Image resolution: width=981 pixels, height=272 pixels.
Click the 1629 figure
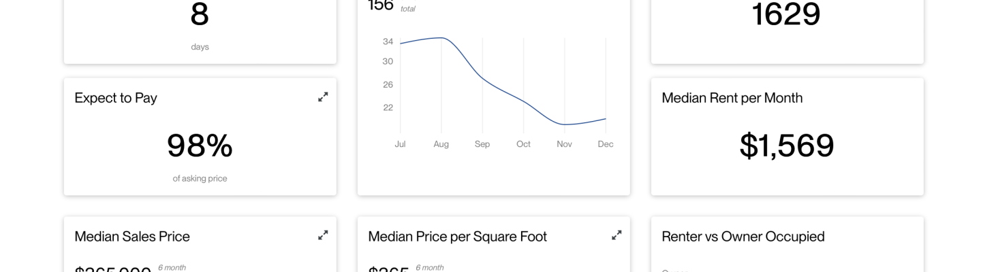pos(786,14)
